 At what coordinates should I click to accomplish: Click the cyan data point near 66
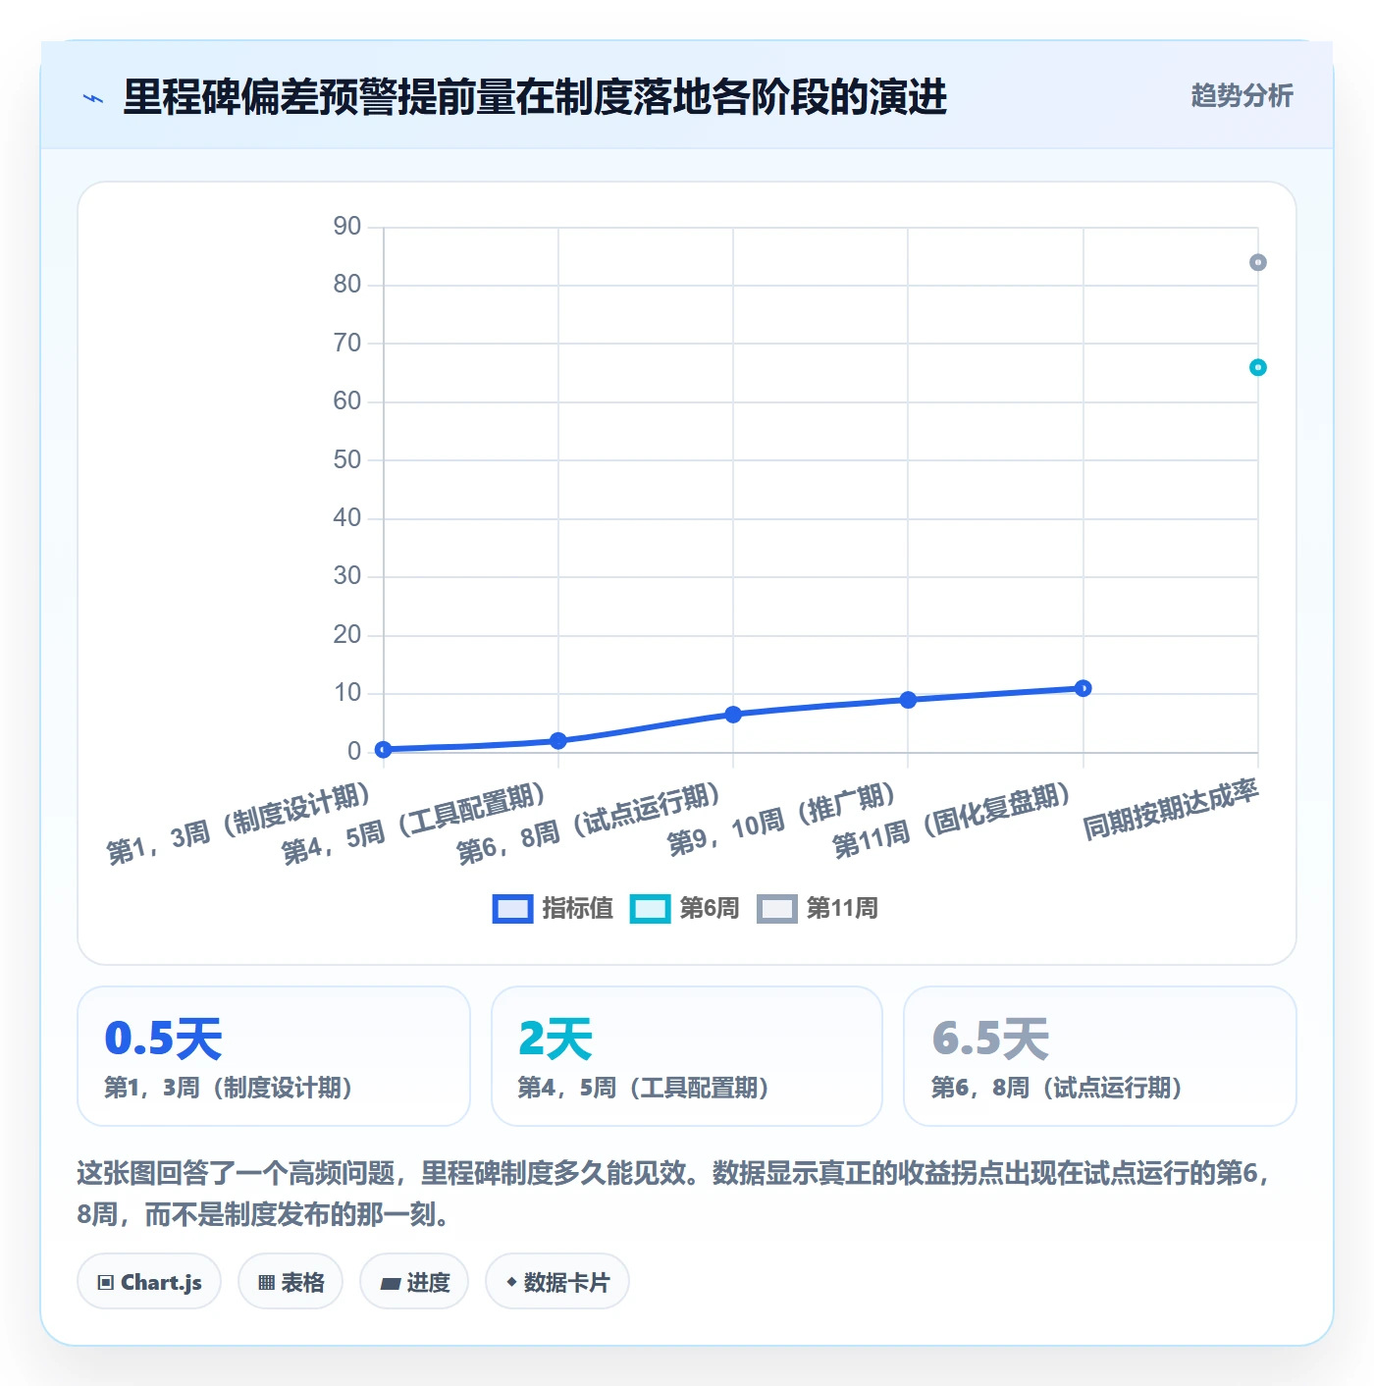click(1258, 367)
